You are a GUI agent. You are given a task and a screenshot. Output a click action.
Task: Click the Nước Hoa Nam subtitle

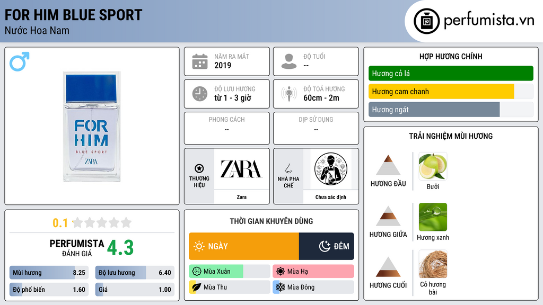37,30
